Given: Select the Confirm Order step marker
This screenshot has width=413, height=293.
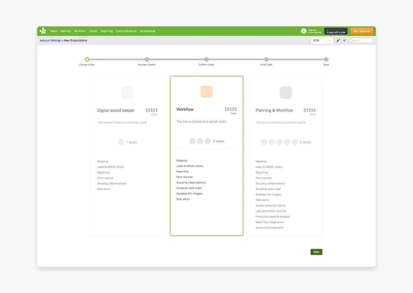Looking at the screenshot, I should [x=206, y=59].
